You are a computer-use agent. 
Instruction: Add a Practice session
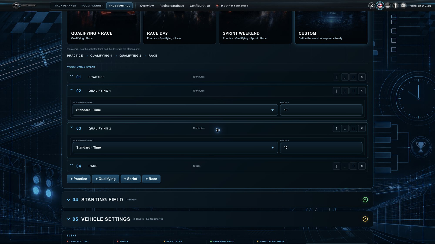point(79,179)
